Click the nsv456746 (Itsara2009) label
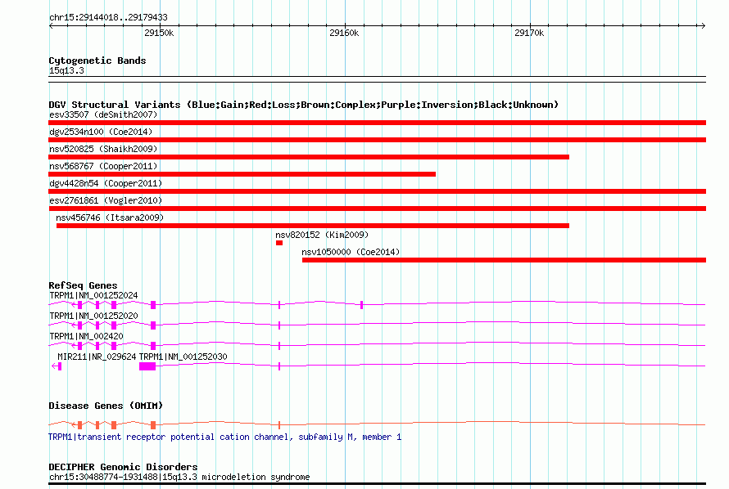Viewport: 729px width, 489px height. (110, 218)
